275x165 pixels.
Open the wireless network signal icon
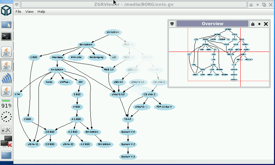(6, 78)
